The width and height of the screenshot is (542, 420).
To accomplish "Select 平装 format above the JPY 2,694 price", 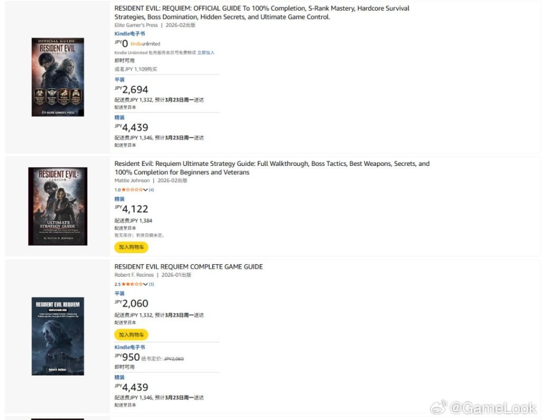I will point(120,80).
